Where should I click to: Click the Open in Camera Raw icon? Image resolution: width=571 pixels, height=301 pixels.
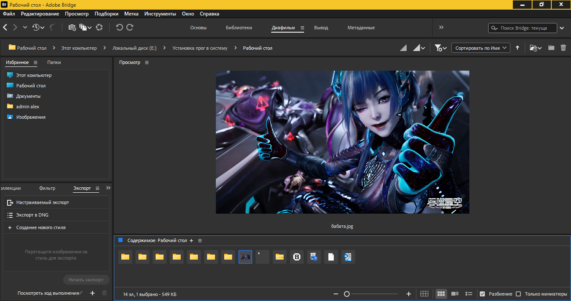click(x=99, y=28)
